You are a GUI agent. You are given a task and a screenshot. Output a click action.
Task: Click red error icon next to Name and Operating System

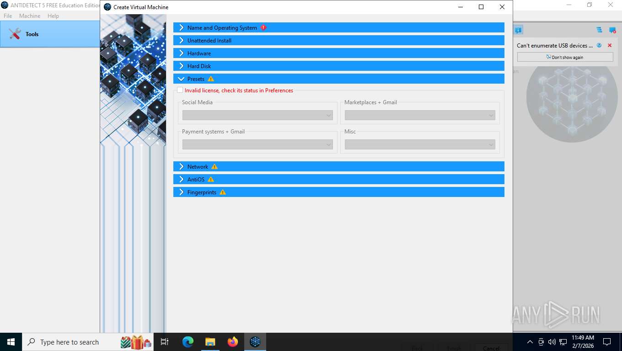click(x=263, y=27)
